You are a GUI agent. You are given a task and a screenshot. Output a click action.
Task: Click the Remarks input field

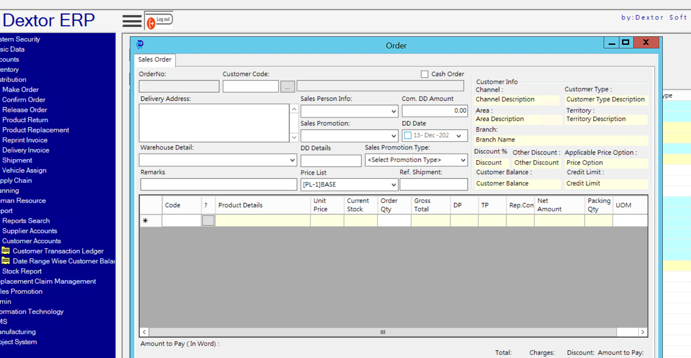[219, 185]
